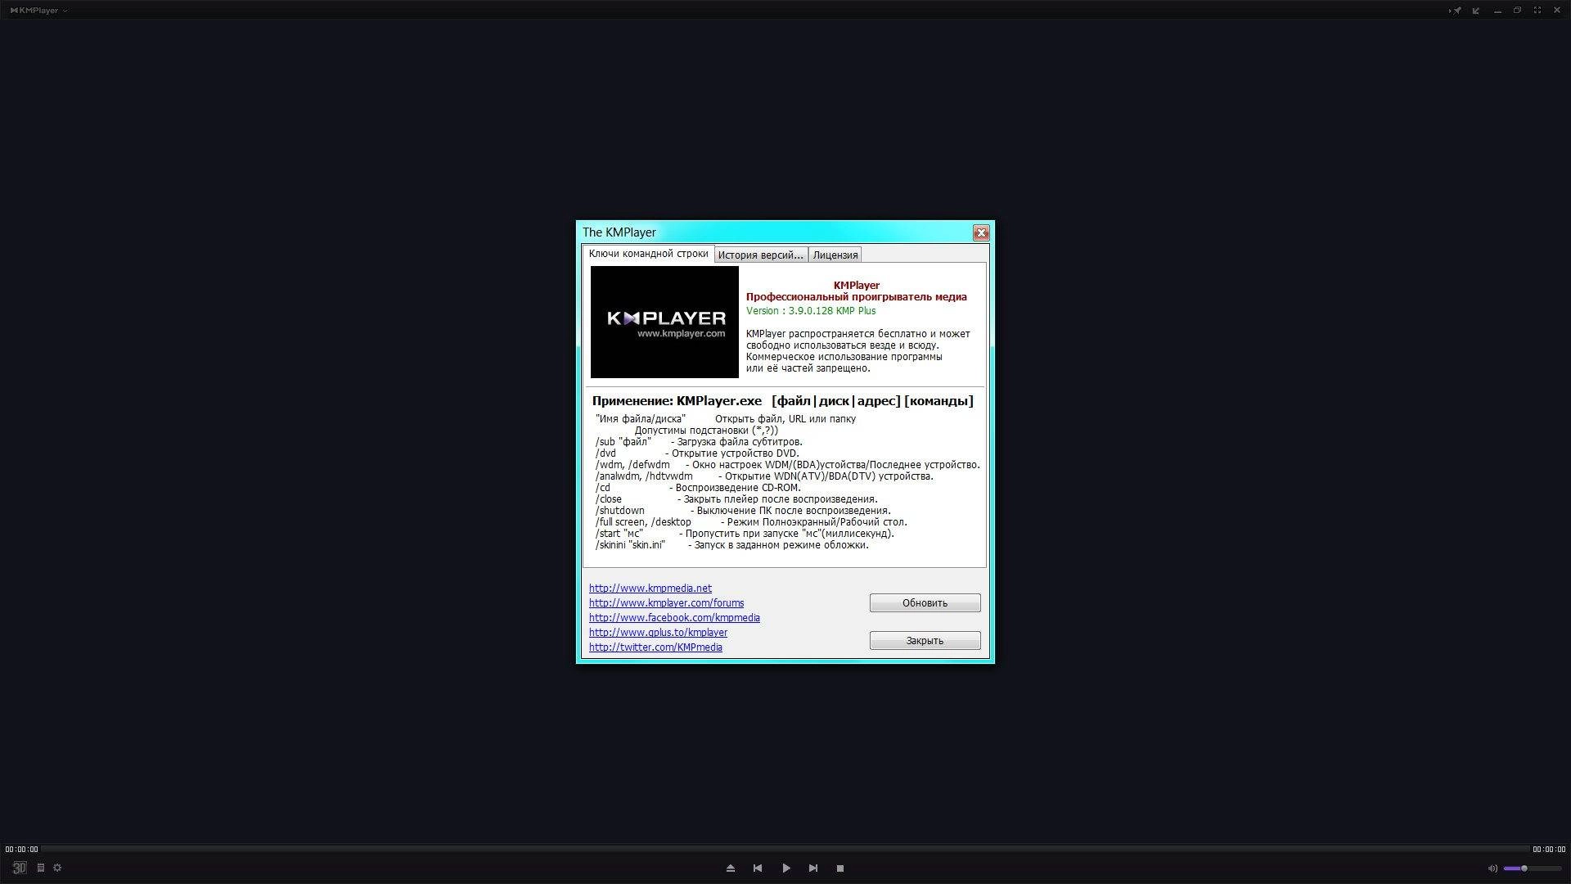
Task: Click the /sub "файл" command entry
Action: point(699,442)
